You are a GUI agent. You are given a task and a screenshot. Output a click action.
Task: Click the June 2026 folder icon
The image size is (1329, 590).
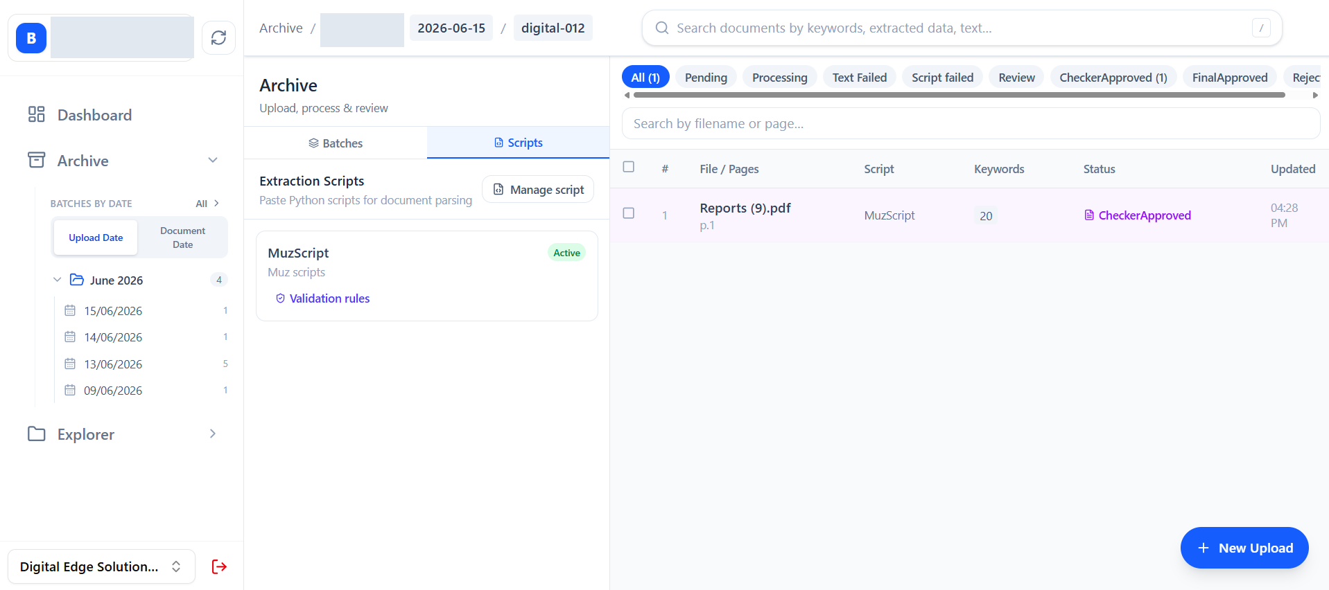[x=76, y=280]
